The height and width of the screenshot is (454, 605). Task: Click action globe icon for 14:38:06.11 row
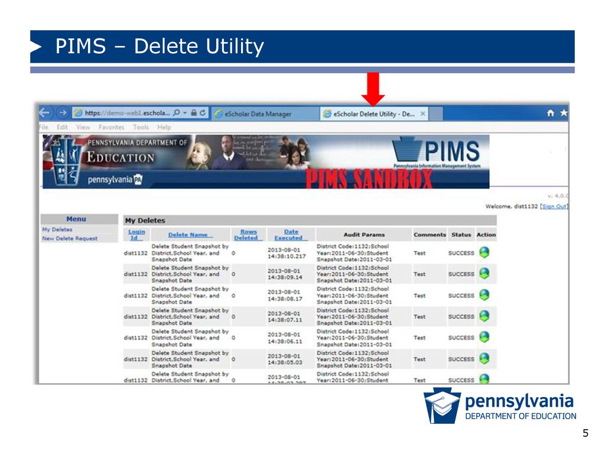484,337
